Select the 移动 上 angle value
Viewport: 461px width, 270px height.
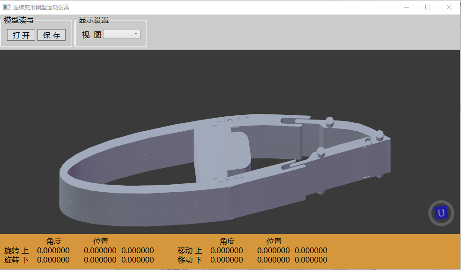[227, 250]
